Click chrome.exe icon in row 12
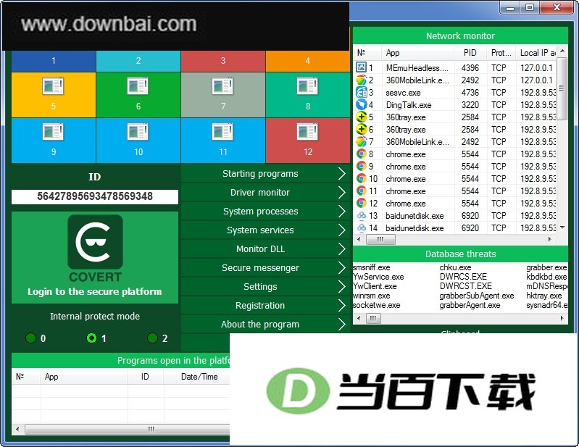 click(361, 203)
